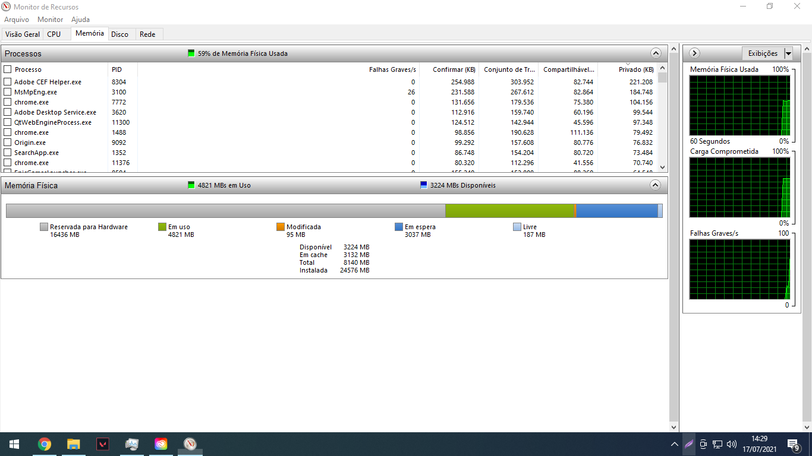Click the blue Em espera swatch
Image resolution: width=812 pixels, height=456 pixels.
[x=398, y=227]
